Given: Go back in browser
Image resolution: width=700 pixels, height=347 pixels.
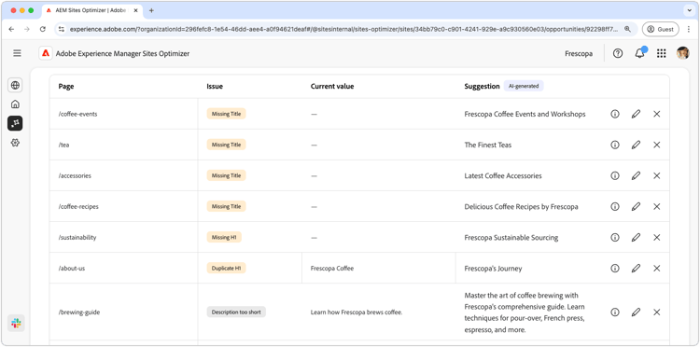Looking at the screenshot, I should click(x=11, y=29).
